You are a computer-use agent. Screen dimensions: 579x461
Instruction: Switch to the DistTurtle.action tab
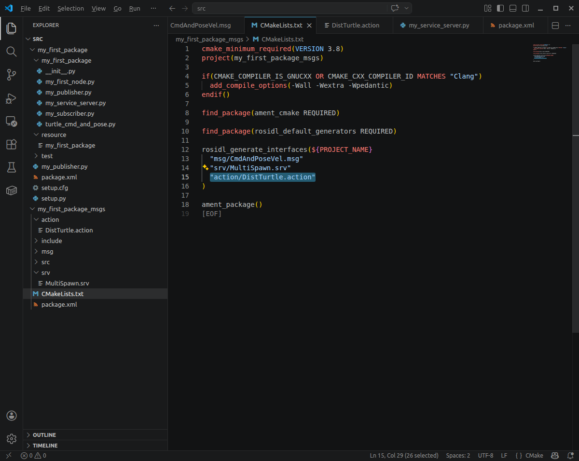point(355,26)
